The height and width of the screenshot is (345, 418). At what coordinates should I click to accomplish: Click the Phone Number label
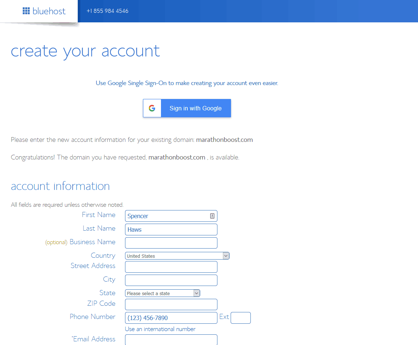pos(92,316)
